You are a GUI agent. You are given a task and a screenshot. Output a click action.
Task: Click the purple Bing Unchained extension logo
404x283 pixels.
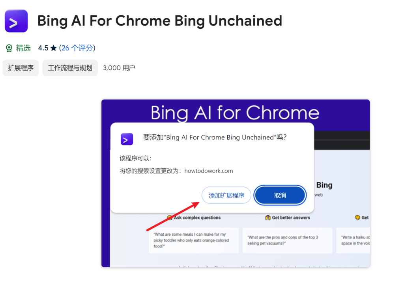coord(16,21)
